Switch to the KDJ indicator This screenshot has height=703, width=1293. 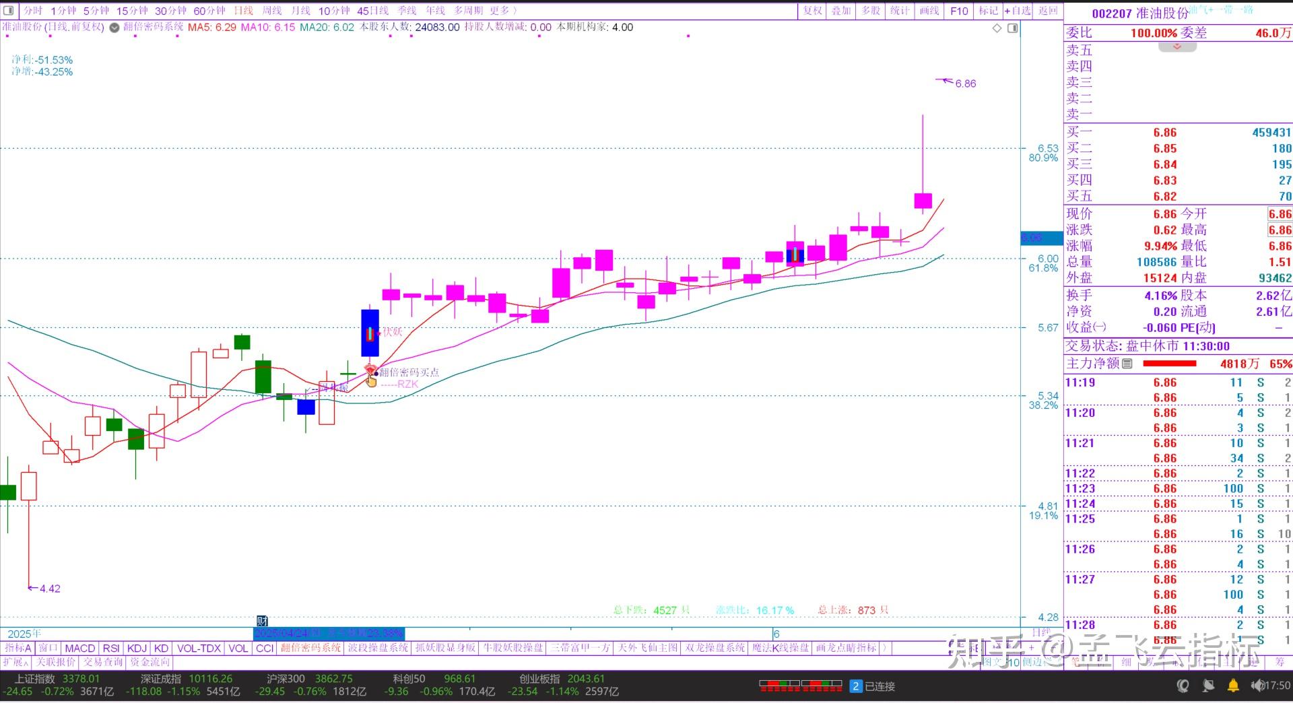[x=137, y=648]
